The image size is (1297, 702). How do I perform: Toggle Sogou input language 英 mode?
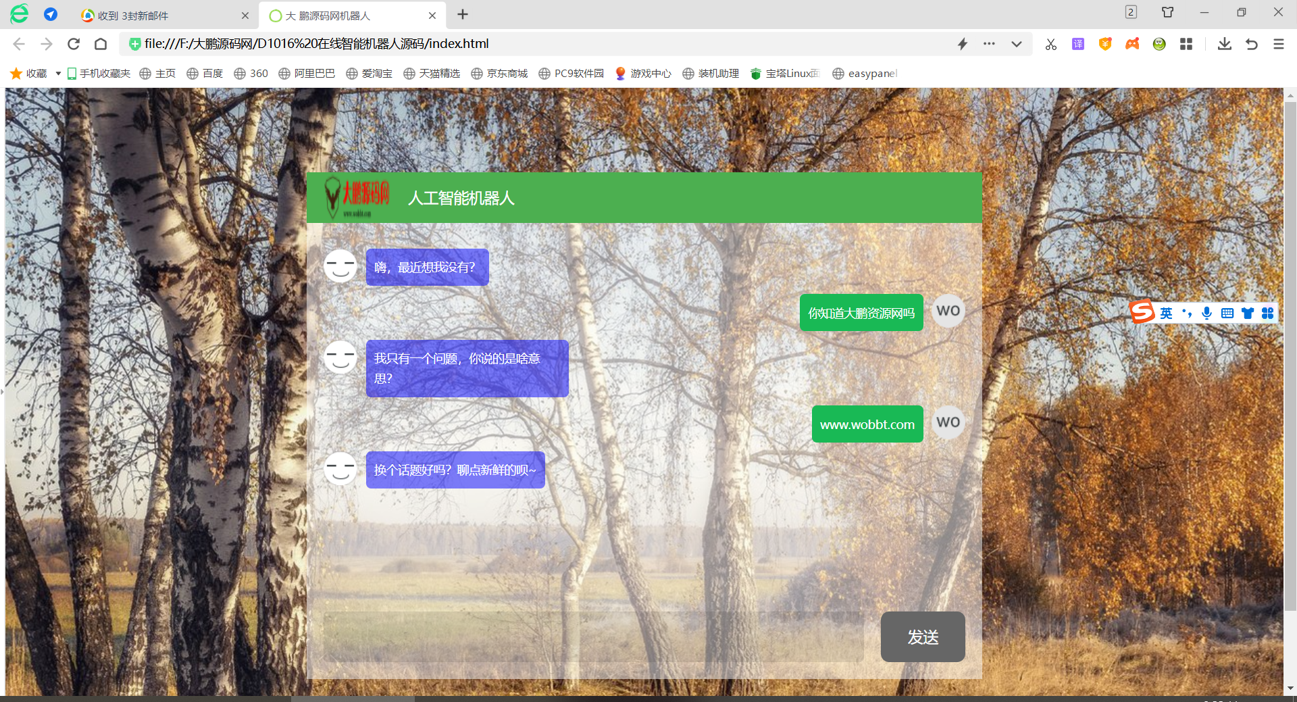(x=1167, y=313)
